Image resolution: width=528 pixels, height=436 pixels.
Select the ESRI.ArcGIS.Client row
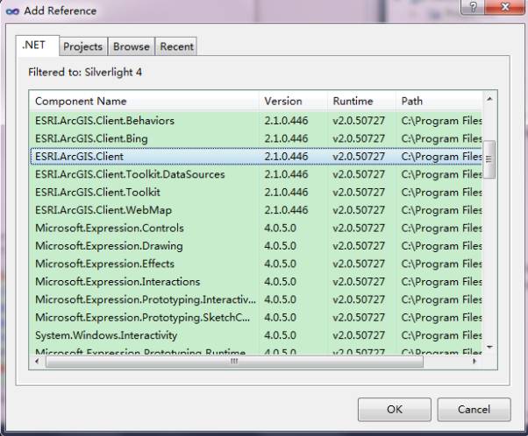(256, 157)
